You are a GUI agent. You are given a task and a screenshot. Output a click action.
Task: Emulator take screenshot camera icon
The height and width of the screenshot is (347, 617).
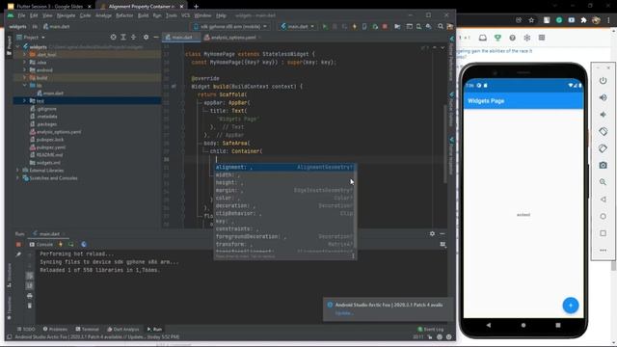click(x=603, y=165)
